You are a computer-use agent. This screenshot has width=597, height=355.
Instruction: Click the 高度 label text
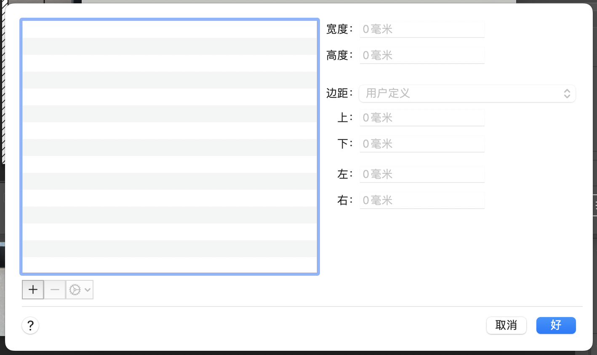tap(338, 56)
